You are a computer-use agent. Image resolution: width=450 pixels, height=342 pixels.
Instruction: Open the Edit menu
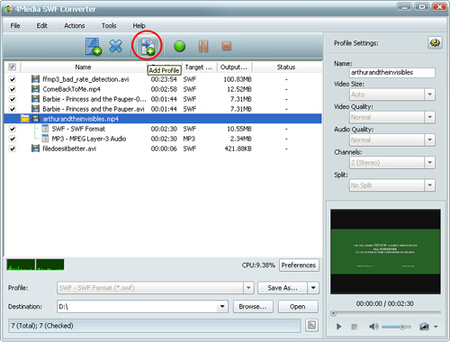point(42,26)
